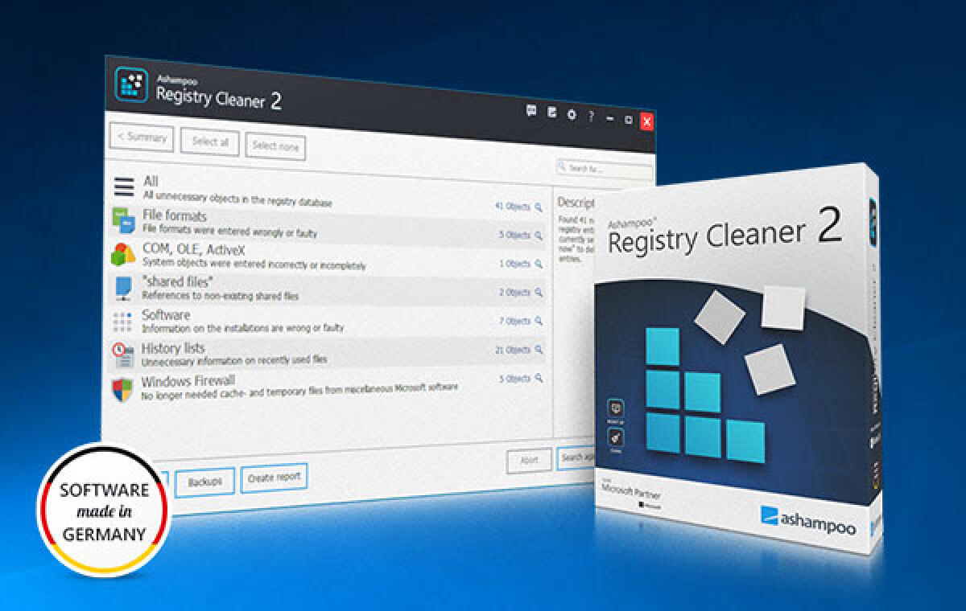
Task: Expand details with the File formats magnifier
Action: click(x=536, y=235)
